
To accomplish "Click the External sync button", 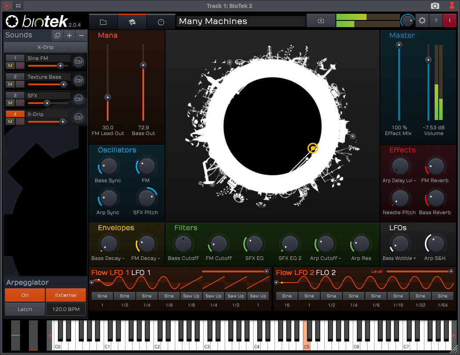I will click(x=66, y=295).
